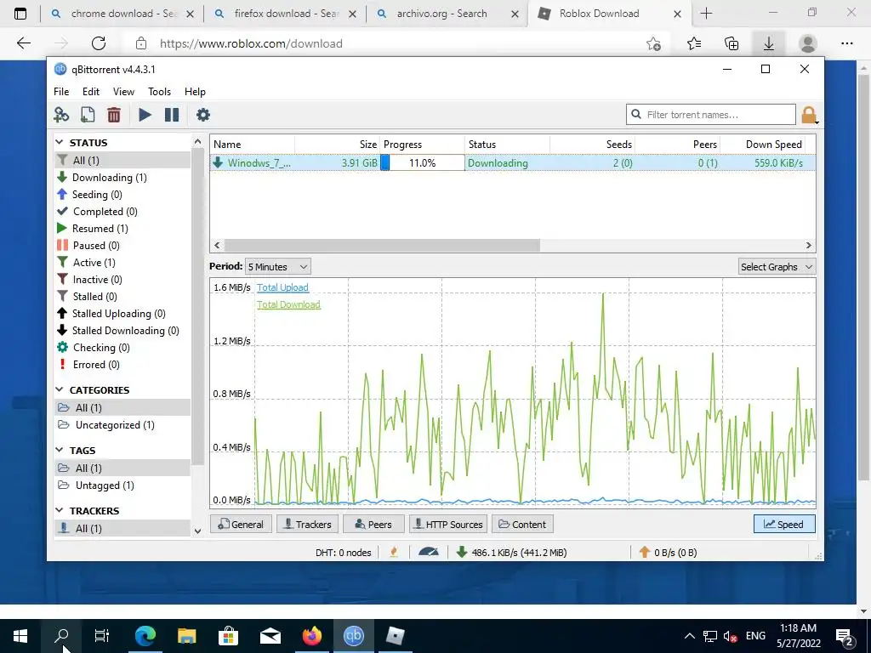Screen dimensions: 871x653
Task: Click the Resume play button in toolbar
Action: pyautogui.click(x=145, y=115)
